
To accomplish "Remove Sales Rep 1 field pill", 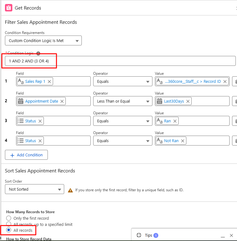I will pos(49,82).
